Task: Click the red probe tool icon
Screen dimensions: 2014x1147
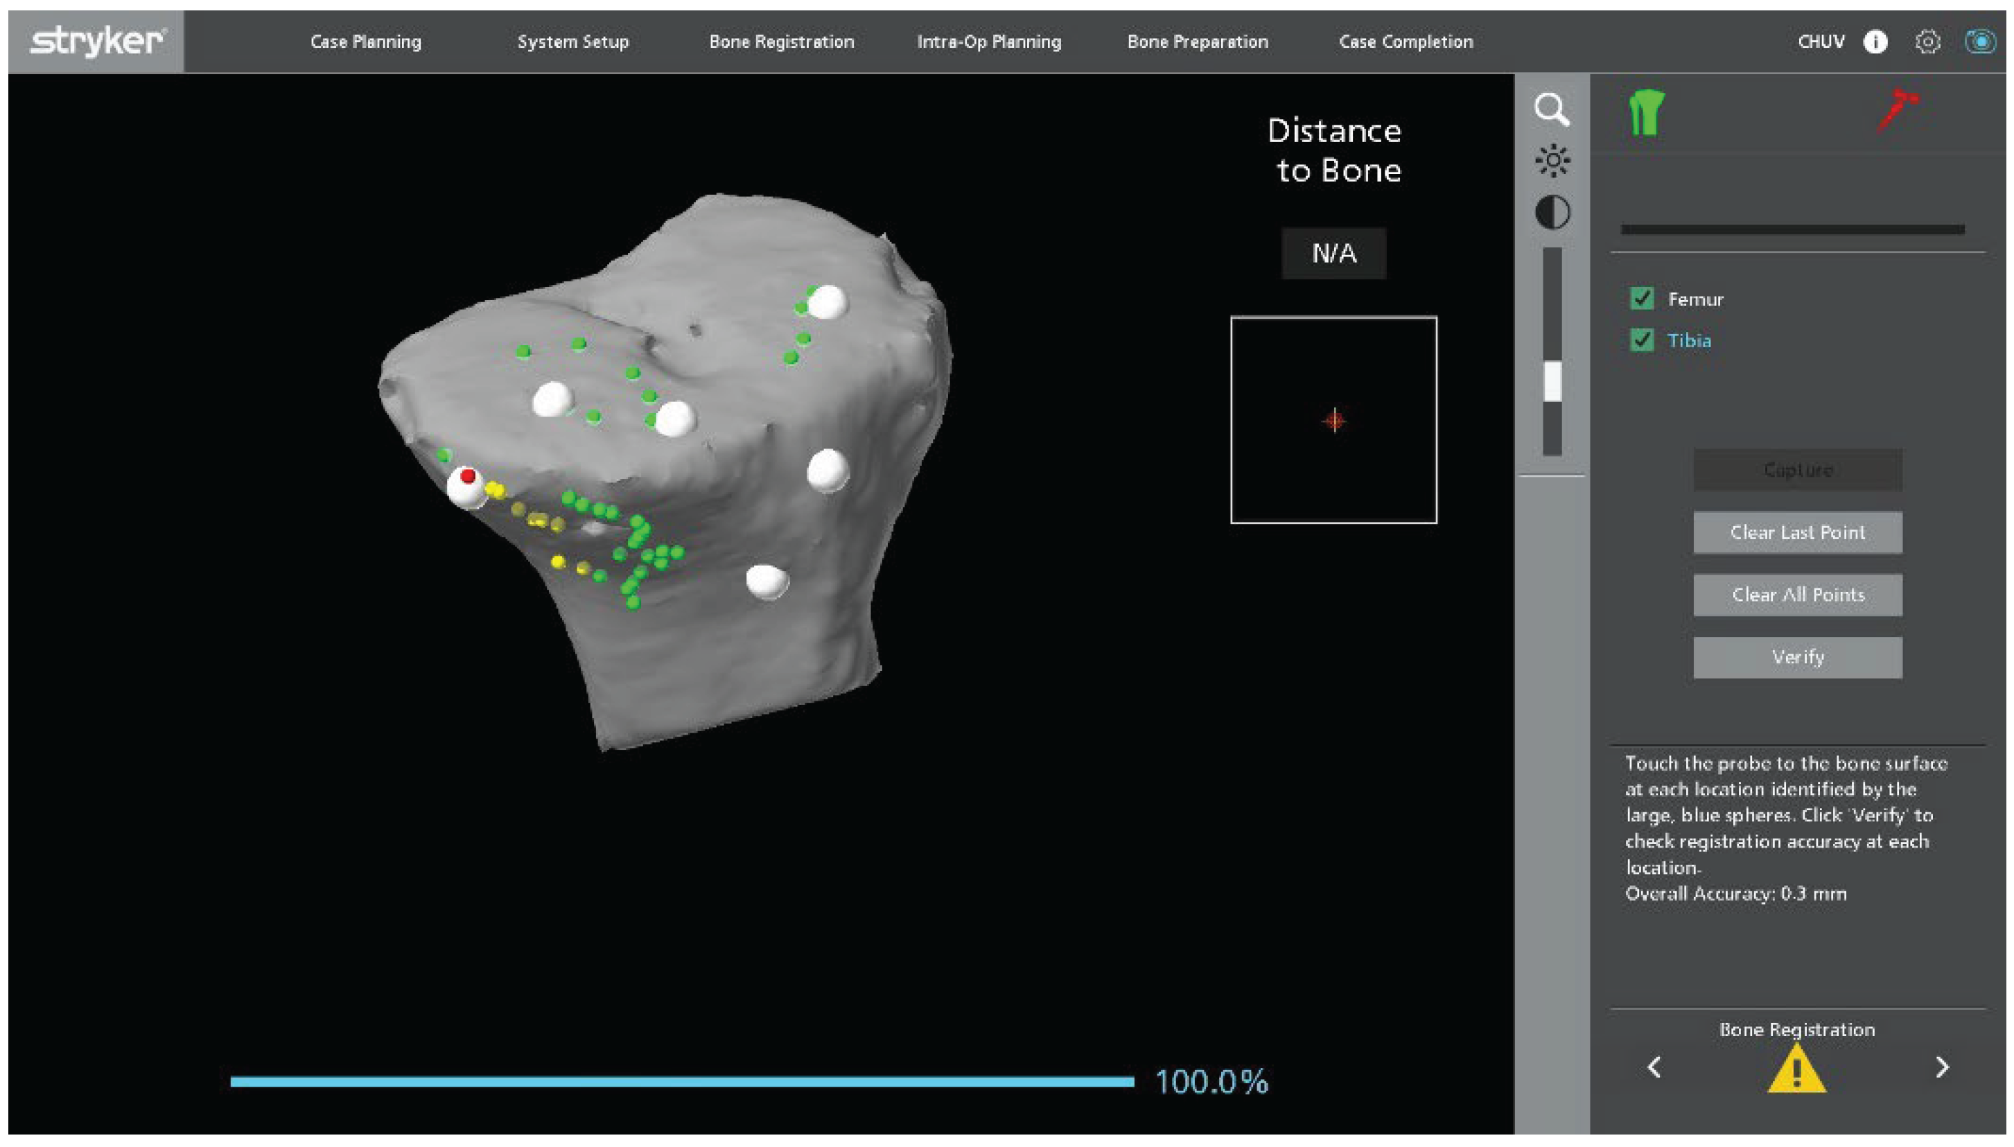Action: pyautogui.click(x=1898, y=109)
